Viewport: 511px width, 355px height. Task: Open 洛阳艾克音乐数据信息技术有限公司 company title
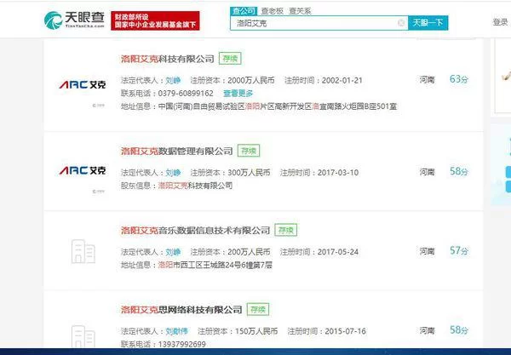[x=195, y=230]
